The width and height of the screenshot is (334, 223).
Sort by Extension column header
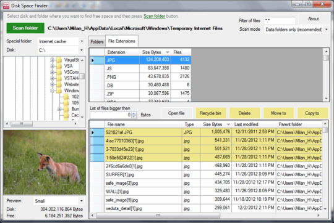pos(122,52)
